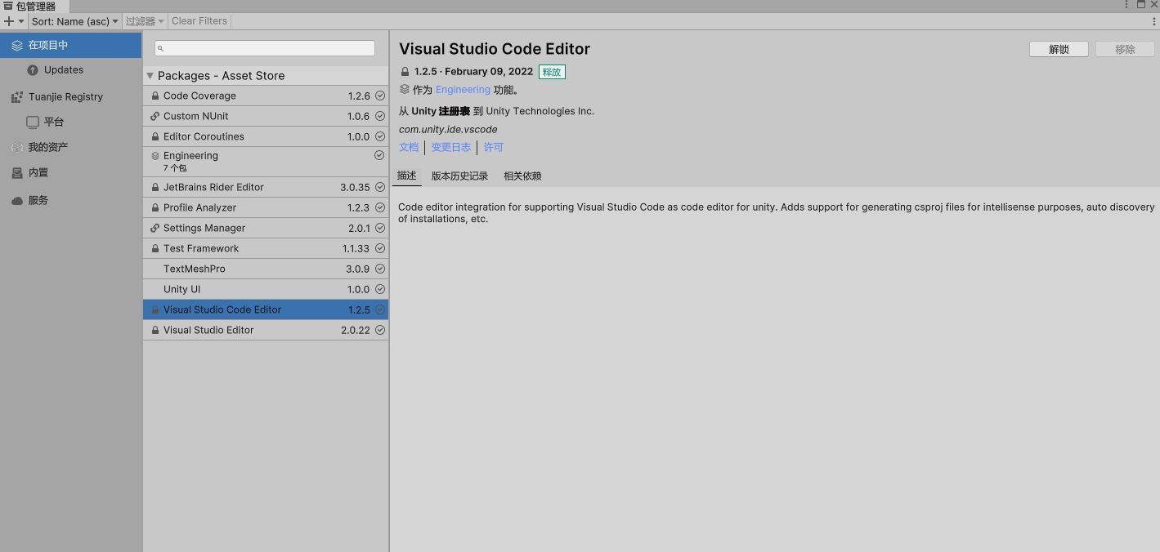Open the Engineering feature link
Viewport: 1160px width, 552px height.
(x=463, y=90)
